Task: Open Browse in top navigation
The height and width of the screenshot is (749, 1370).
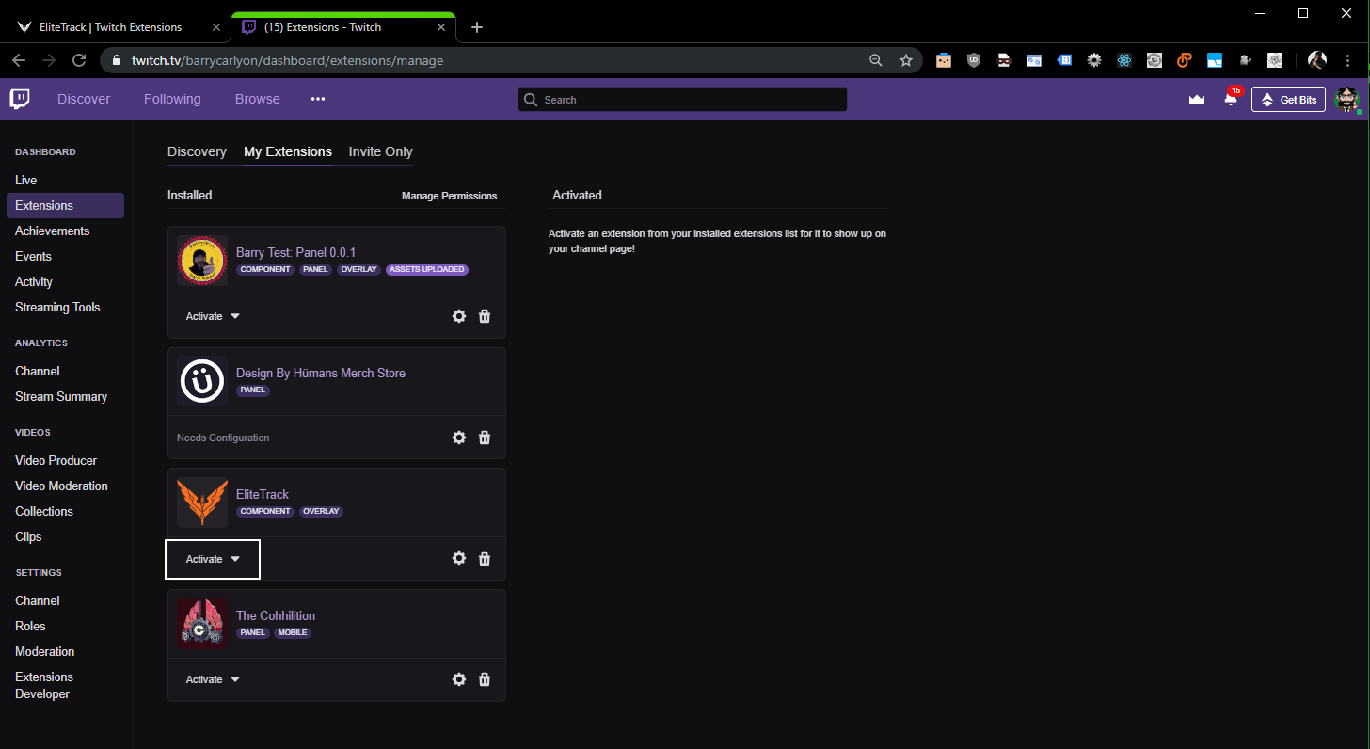Action: click(x=258, y=99)
